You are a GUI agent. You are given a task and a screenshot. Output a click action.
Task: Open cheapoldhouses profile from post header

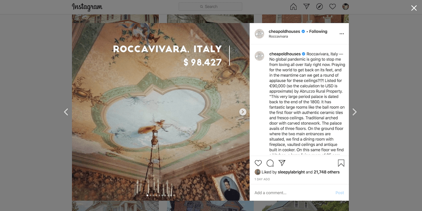click(284, 31)
